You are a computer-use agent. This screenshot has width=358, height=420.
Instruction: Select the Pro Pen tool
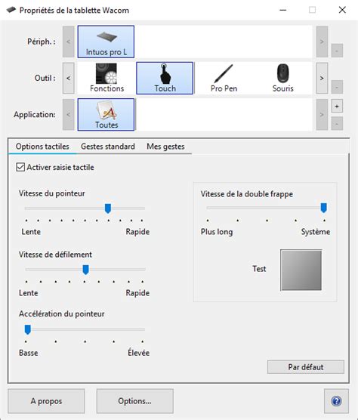pos(224,78)
